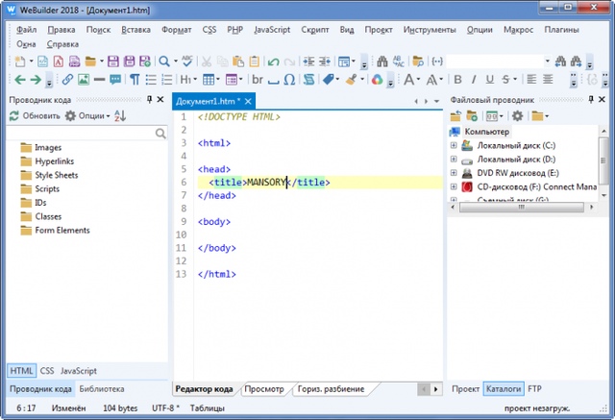This screenshot has height=420, width=615.
Task: Switch to the FTP panel tab
Action: pos(534,389)
